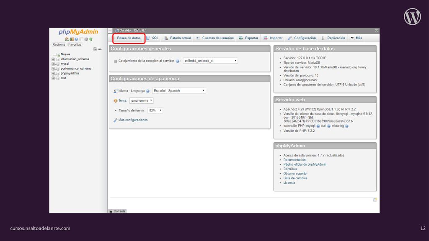Screen dimensions: 429x241
Task: Select the mysql database name
Action: coord(65,64)
